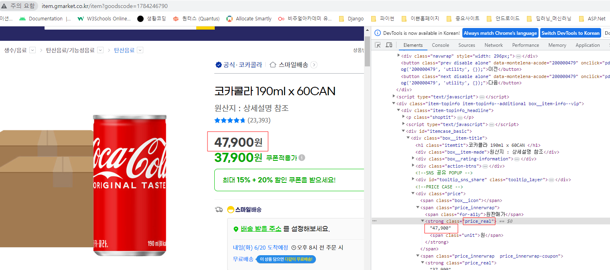The width and height of the screenshot is (610, 270).
Task: Click the URL in the address bar
Action: point(105,6)
